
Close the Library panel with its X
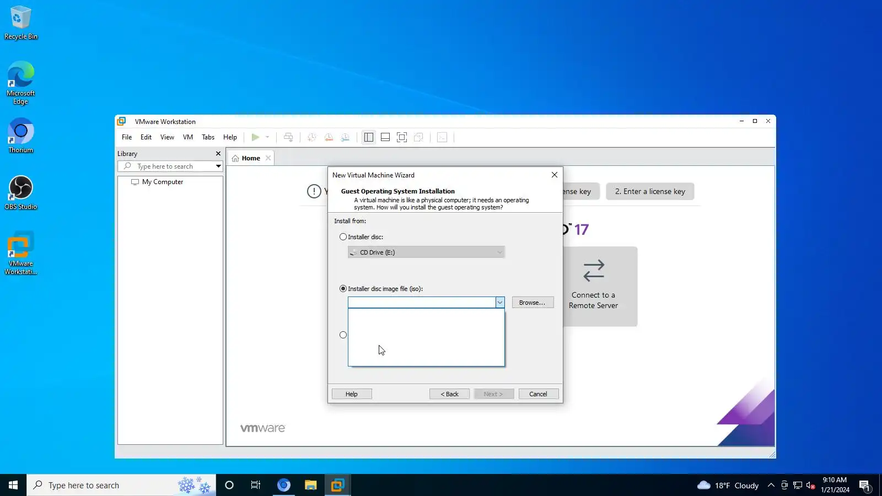coord(218,154)
